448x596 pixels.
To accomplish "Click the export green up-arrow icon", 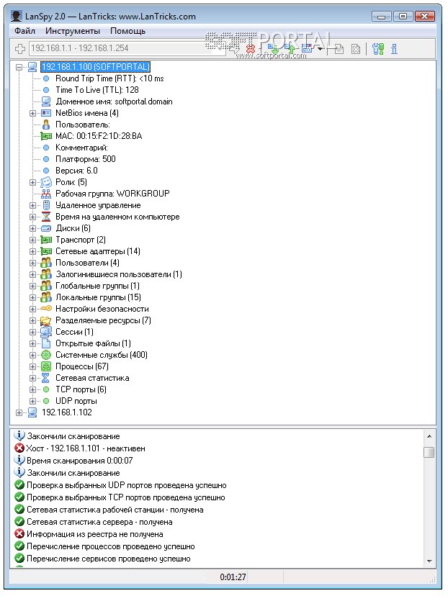I will pyautogui.click(x=290, y=49).
